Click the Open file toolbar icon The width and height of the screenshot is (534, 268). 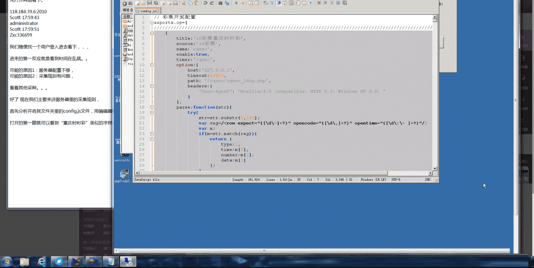pyautogui.click(x=143, y=3)
